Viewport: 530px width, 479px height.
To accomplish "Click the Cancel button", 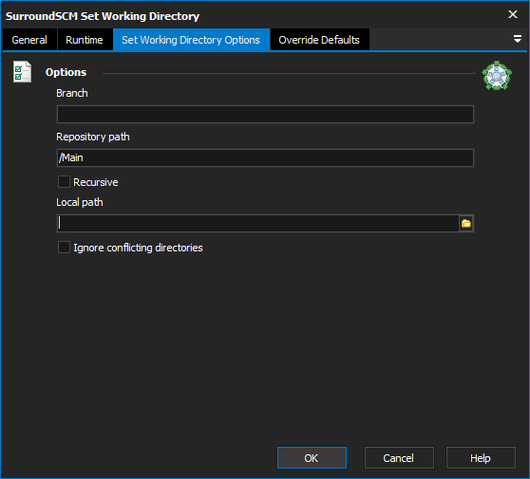I will click(399, 458).
